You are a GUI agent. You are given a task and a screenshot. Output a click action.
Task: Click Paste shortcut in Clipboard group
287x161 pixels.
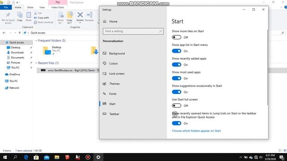tap(43, 22)
